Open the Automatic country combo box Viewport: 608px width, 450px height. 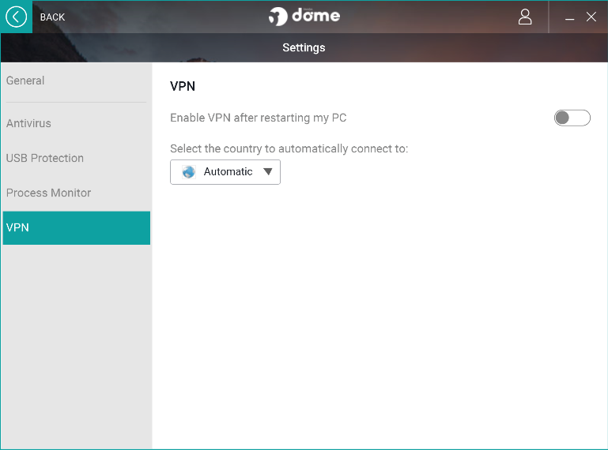point(226,172)
